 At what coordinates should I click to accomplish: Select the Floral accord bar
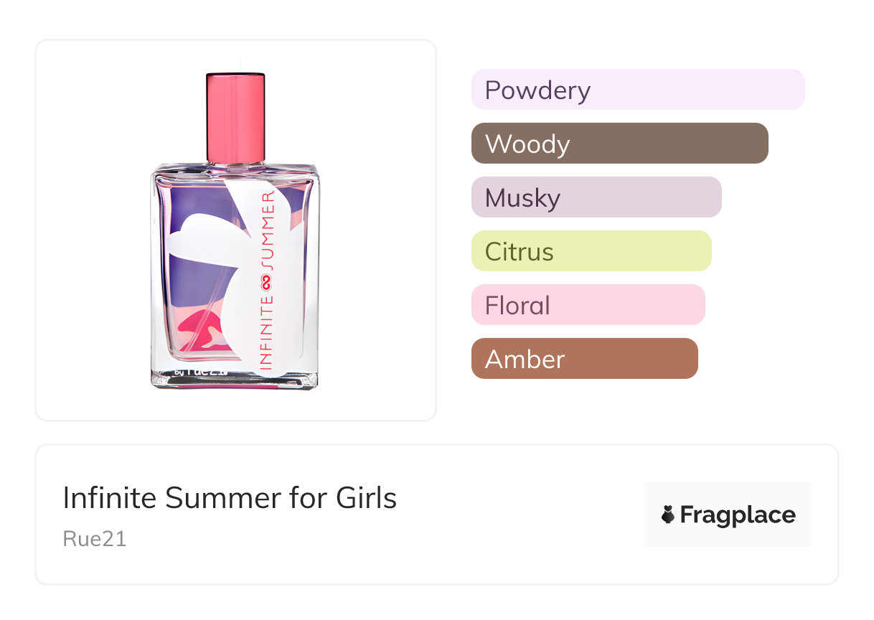[x=588, y=305]
